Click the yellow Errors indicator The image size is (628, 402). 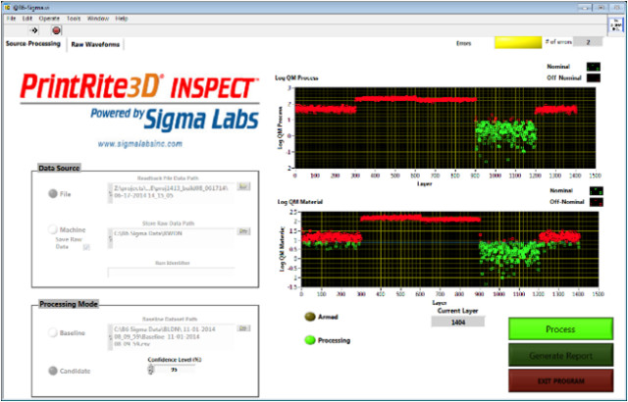[518, 42]
